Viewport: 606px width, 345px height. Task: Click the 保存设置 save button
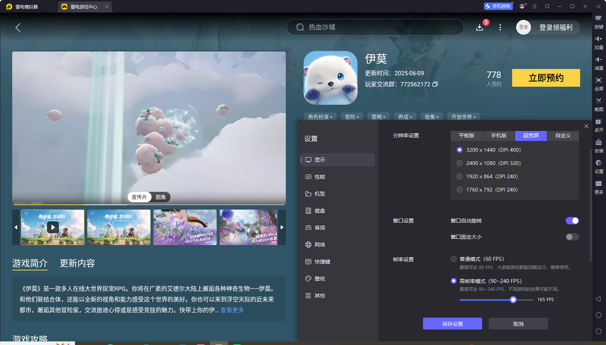452,324
